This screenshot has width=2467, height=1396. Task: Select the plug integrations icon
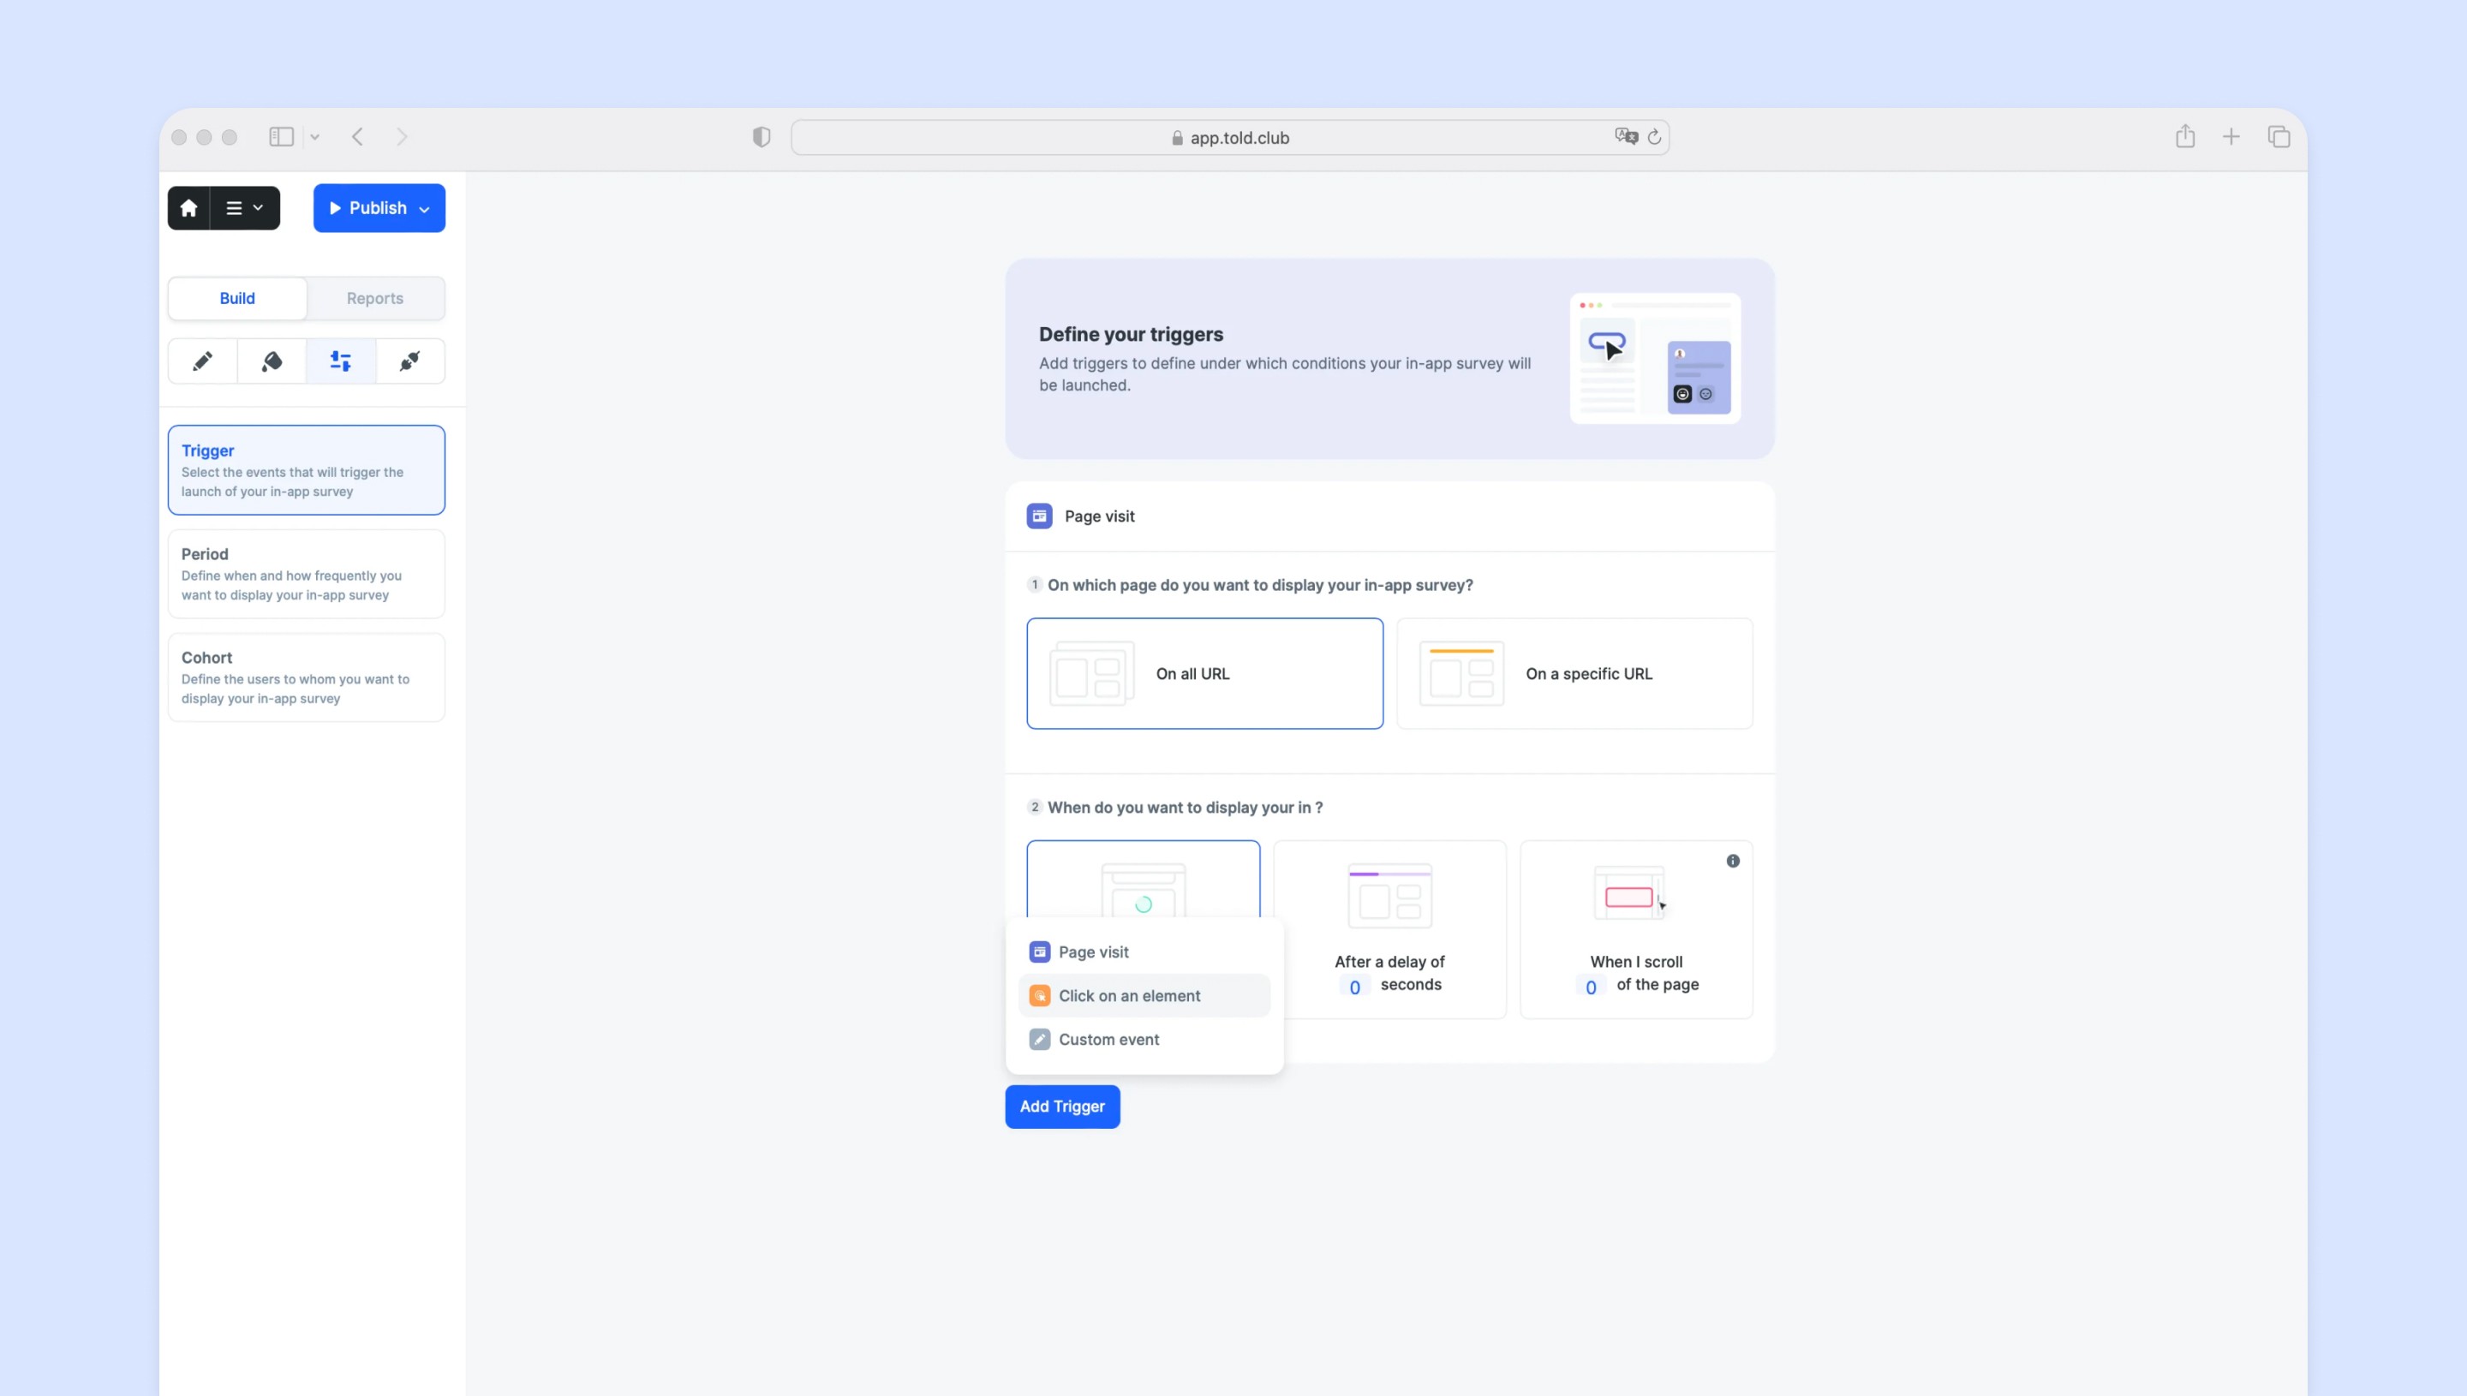pyautogui.click(x=409, y=361)
